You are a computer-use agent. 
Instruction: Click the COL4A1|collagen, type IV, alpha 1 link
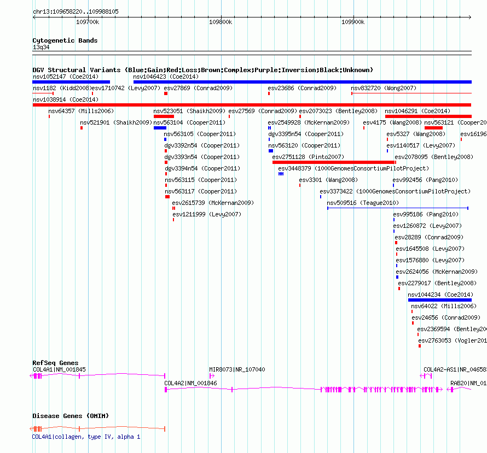coord(86,437)
